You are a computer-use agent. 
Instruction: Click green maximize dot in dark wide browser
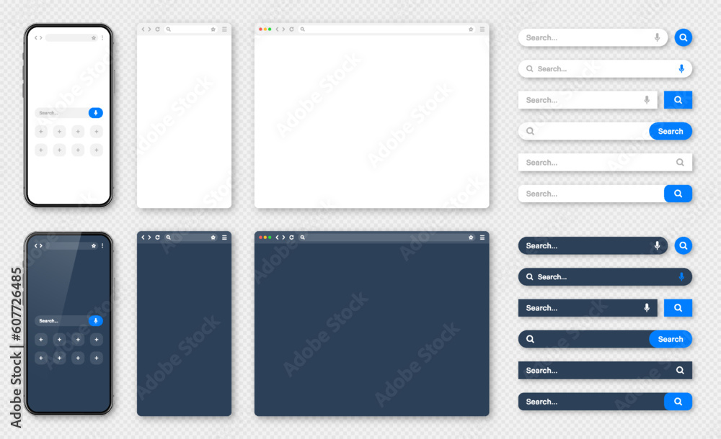click(x=270, y=237)
